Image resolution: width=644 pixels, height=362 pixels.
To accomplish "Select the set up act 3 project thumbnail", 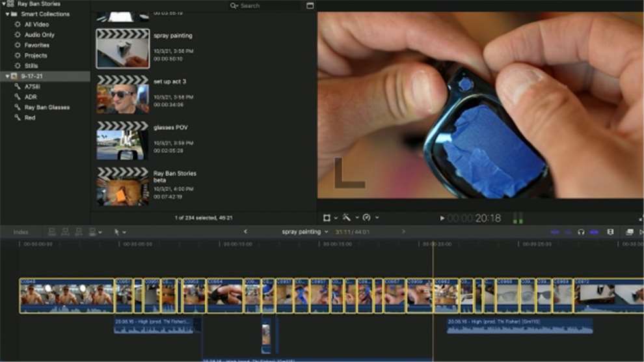I will coord(123,94).
